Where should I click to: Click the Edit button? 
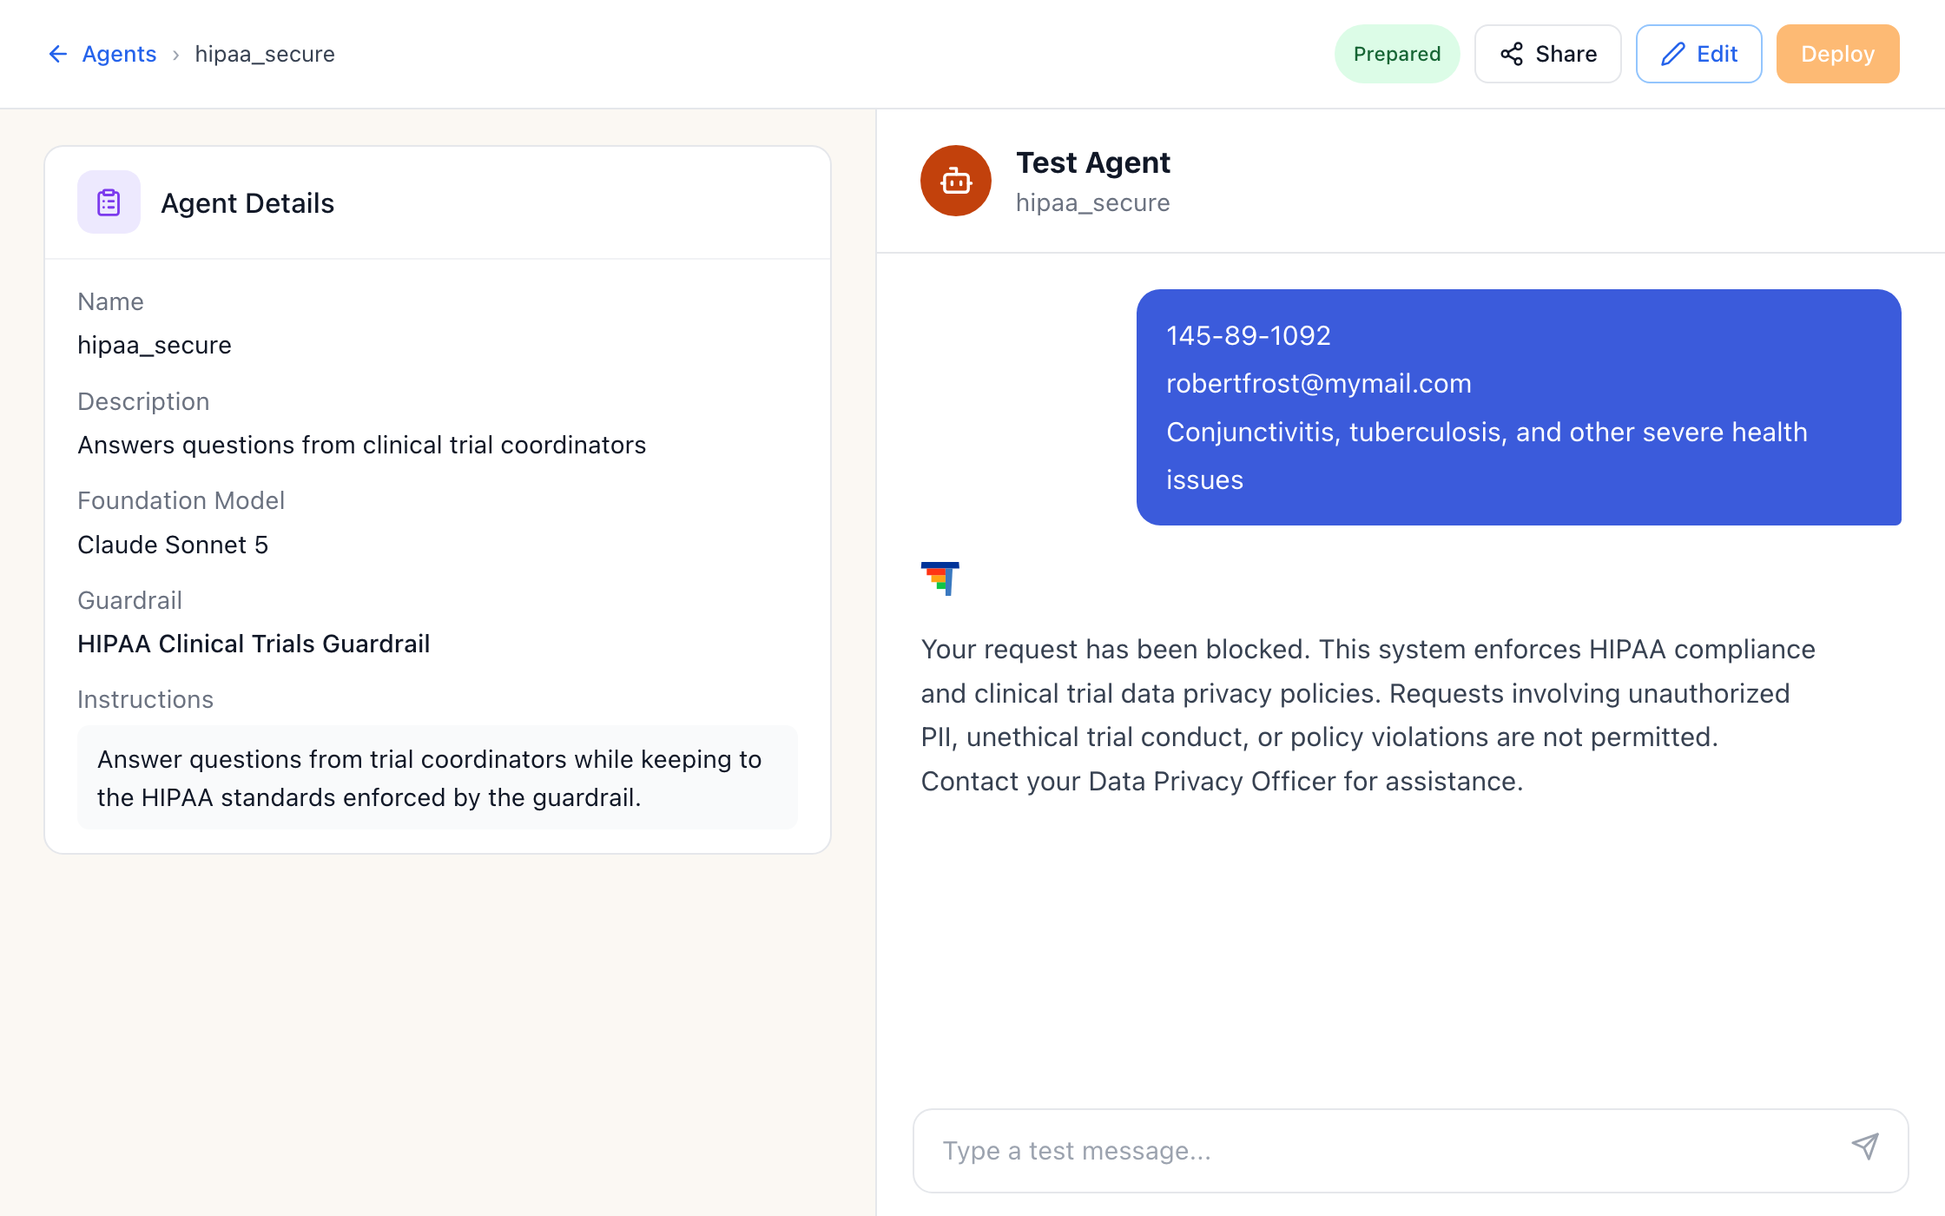coord(1699,54)
